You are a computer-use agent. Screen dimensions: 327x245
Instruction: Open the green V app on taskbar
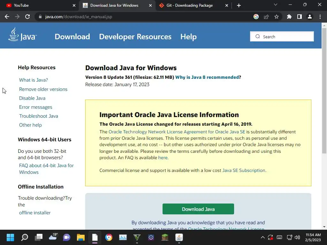click(x=137, y=237)
